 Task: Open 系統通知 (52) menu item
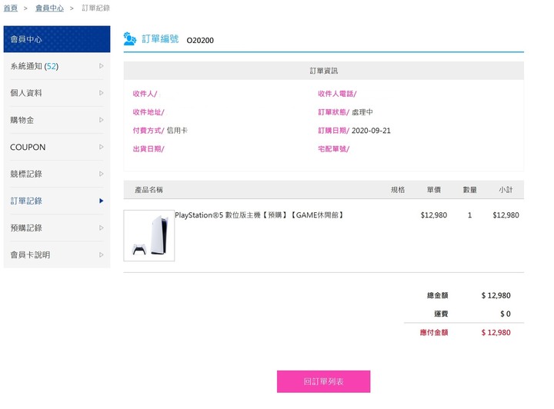tap(57, 66)
